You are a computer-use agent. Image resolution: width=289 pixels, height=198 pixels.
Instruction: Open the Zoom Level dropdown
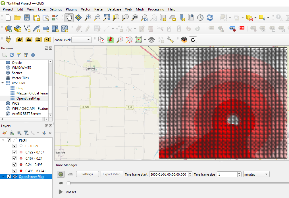point(82,40)
